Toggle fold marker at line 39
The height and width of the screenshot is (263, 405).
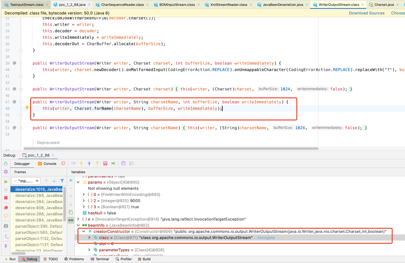(21, 63)
